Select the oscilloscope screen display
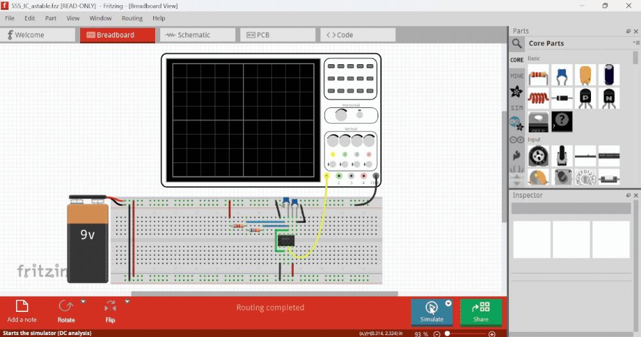 tap(243, 120)
